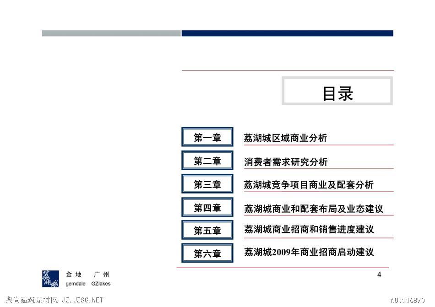This screenshot has height=307, width=435.
Task: Select the text 荔湖城区域商业分析
Action: point(285,138)
